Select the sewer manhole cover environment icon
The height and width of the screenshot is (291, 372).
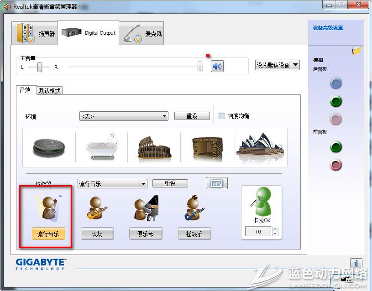pyautogui.click(x=49, y=147)
